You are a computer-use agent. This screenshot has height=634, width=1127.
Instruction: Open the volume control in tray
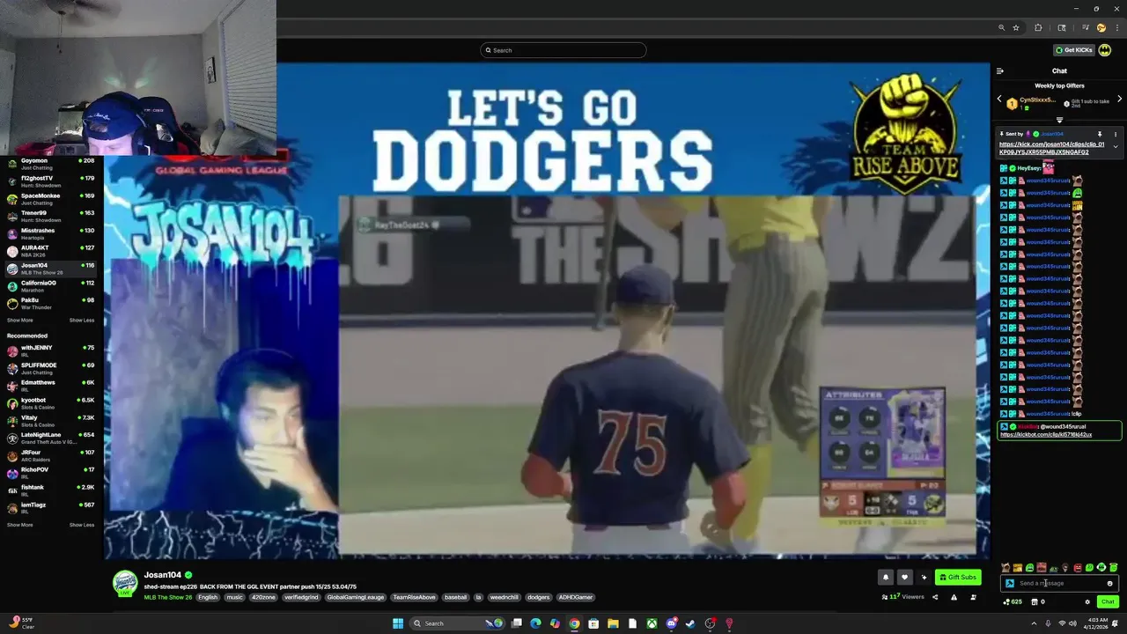[1073, 623]
